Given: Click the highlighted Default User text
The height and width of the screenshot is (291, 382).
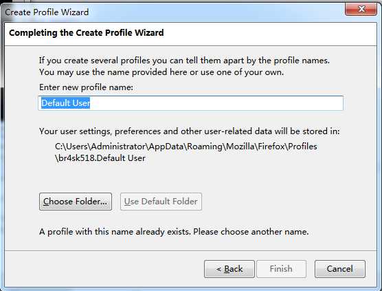Looking at the screenshot, I should click(65, 103).
